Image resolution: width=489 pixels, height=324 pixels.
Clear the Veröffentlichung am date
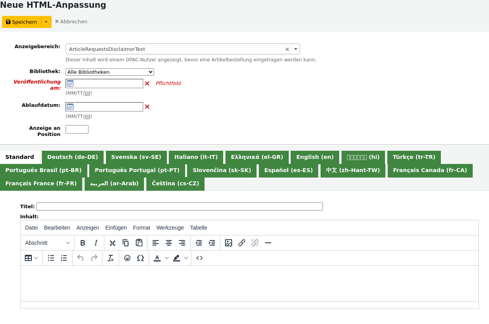pos(147,84)
